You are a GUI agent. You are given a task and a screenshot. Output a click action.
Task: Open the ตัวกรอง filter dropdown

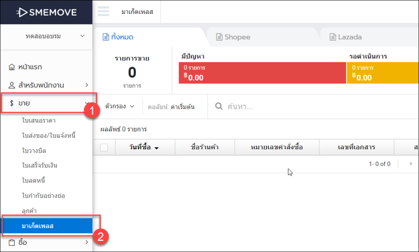click(x=119, y=106)
